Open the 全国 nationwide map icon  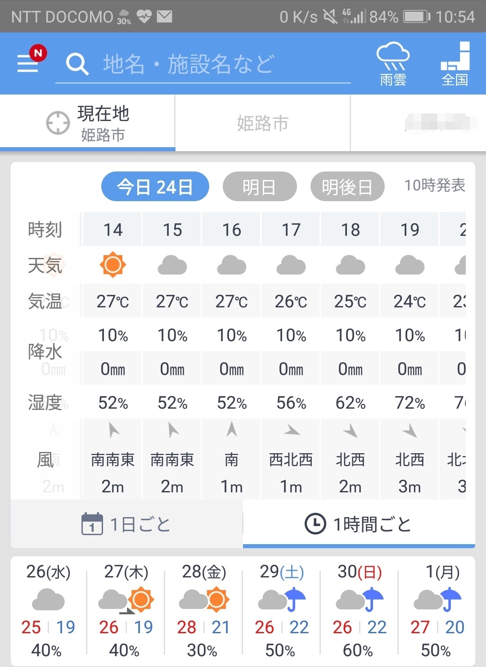(455, 64)
